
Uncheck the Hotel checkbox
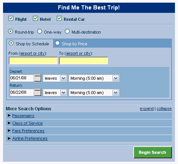pyautogui.click(x=35, y=19)
